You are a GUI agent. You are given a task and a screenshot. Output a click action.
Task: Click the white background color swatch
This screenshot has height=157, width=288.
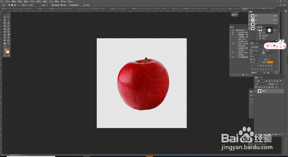8,52
